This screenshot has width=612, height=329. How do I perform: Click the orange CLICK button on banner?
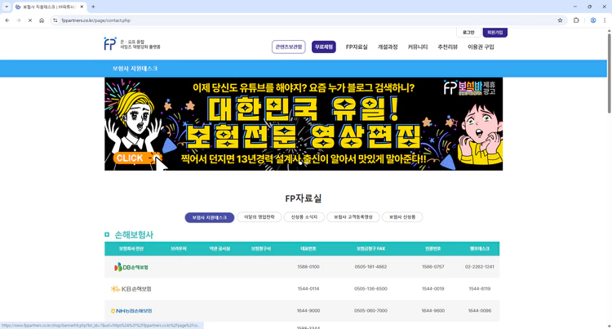click(x=136, y=158)
